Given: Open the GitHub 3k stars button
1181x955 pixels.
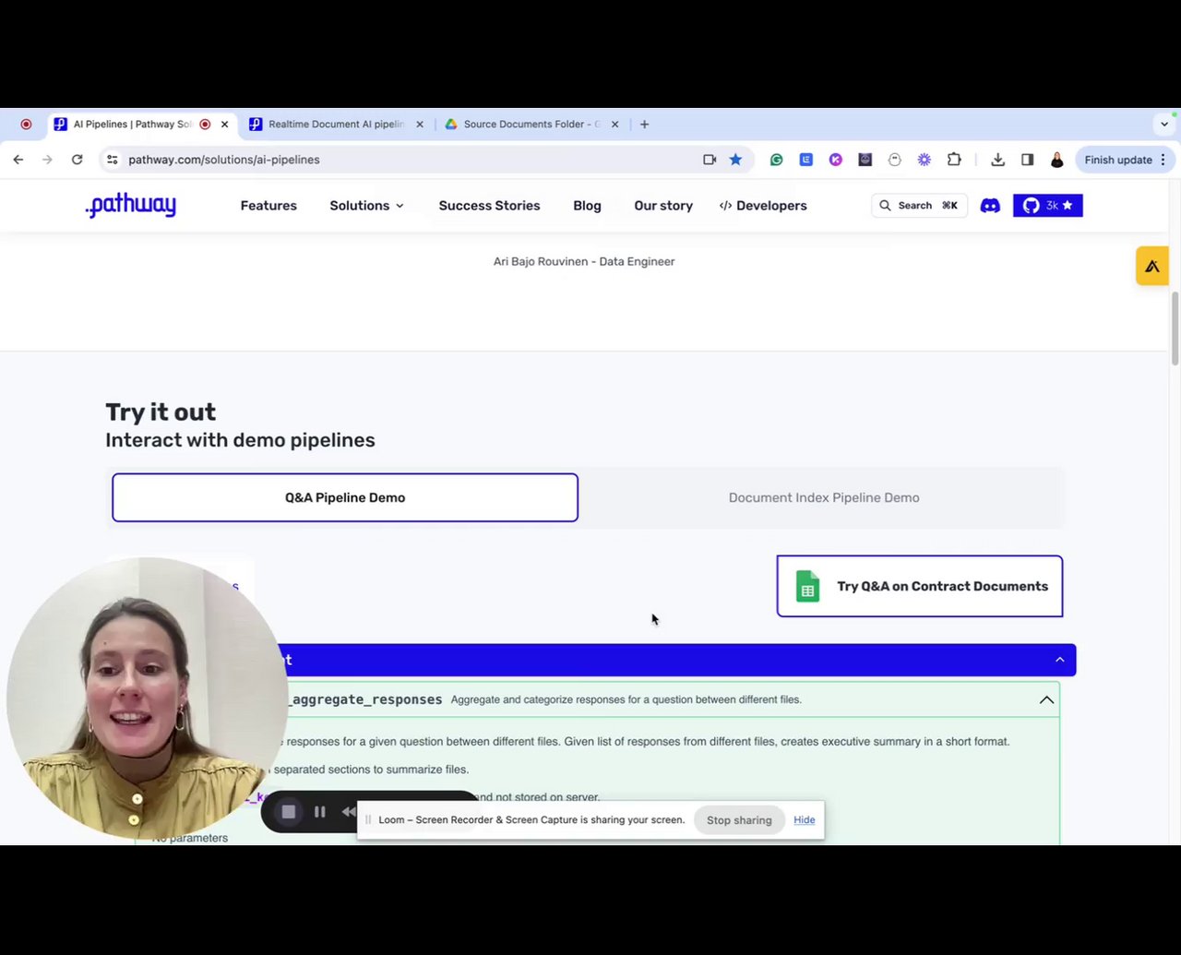Looking at the screenshot, I should (1048, 206).
